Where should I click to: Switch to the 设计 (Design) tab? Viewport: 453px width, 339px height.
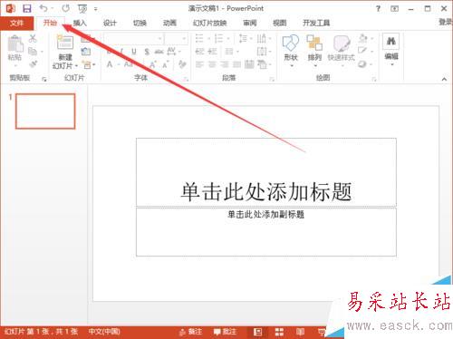[110, 23]
